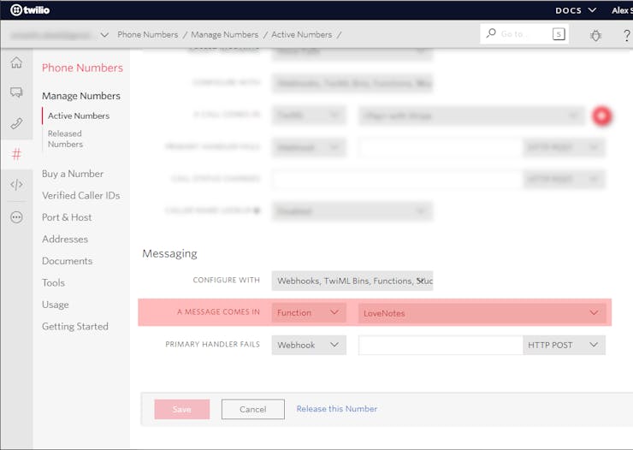Change handler type from Function
The width and height of the screenshot is (633, 450).
(309, 312)
